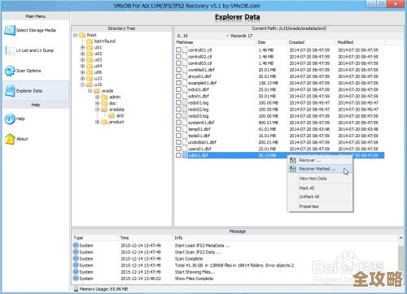The image size is (407, 294).
Task: Click the Recover Marked menu icon
Action: coord(293,169)
